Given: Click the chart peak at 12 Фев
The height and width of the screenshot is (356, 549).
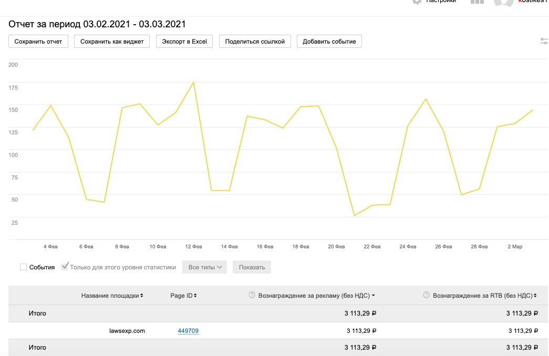Looking at the screenshot, I should pos(194,82).
